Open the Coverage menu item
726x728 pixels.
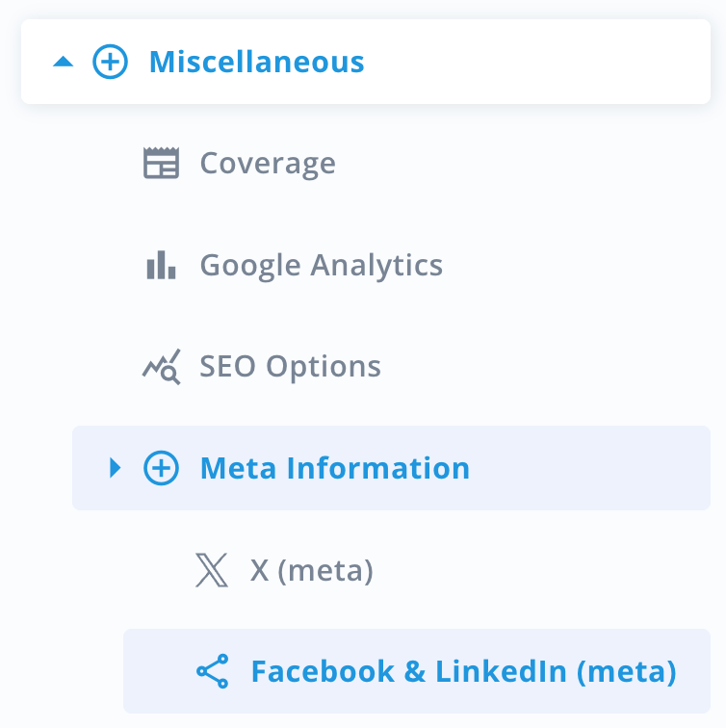coord(268,164)
